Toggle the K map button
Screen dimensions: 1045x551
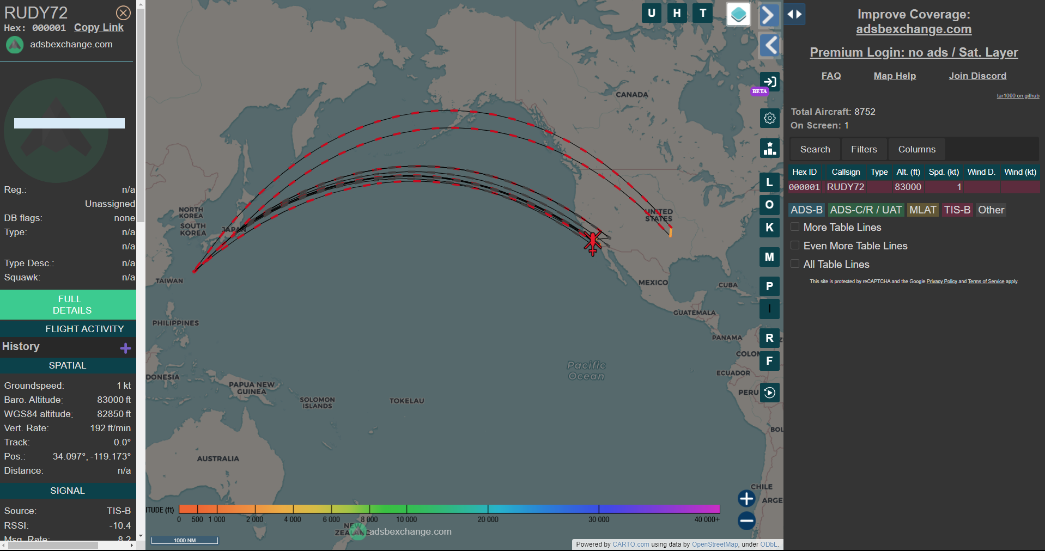pyautogui.click(x=769, y=228)
